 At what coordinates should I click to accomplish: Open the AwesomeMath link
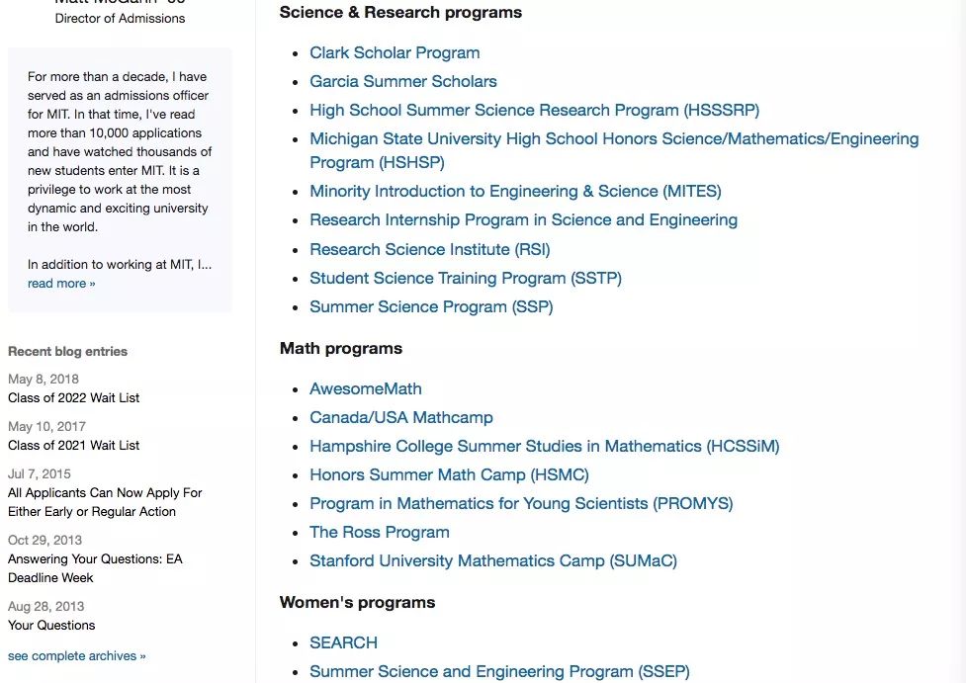coord(365,388)
